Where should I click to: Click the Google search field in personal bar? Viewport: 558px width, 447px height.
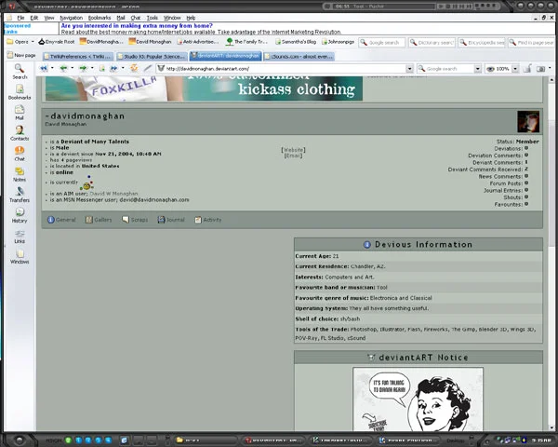point(382,43)
